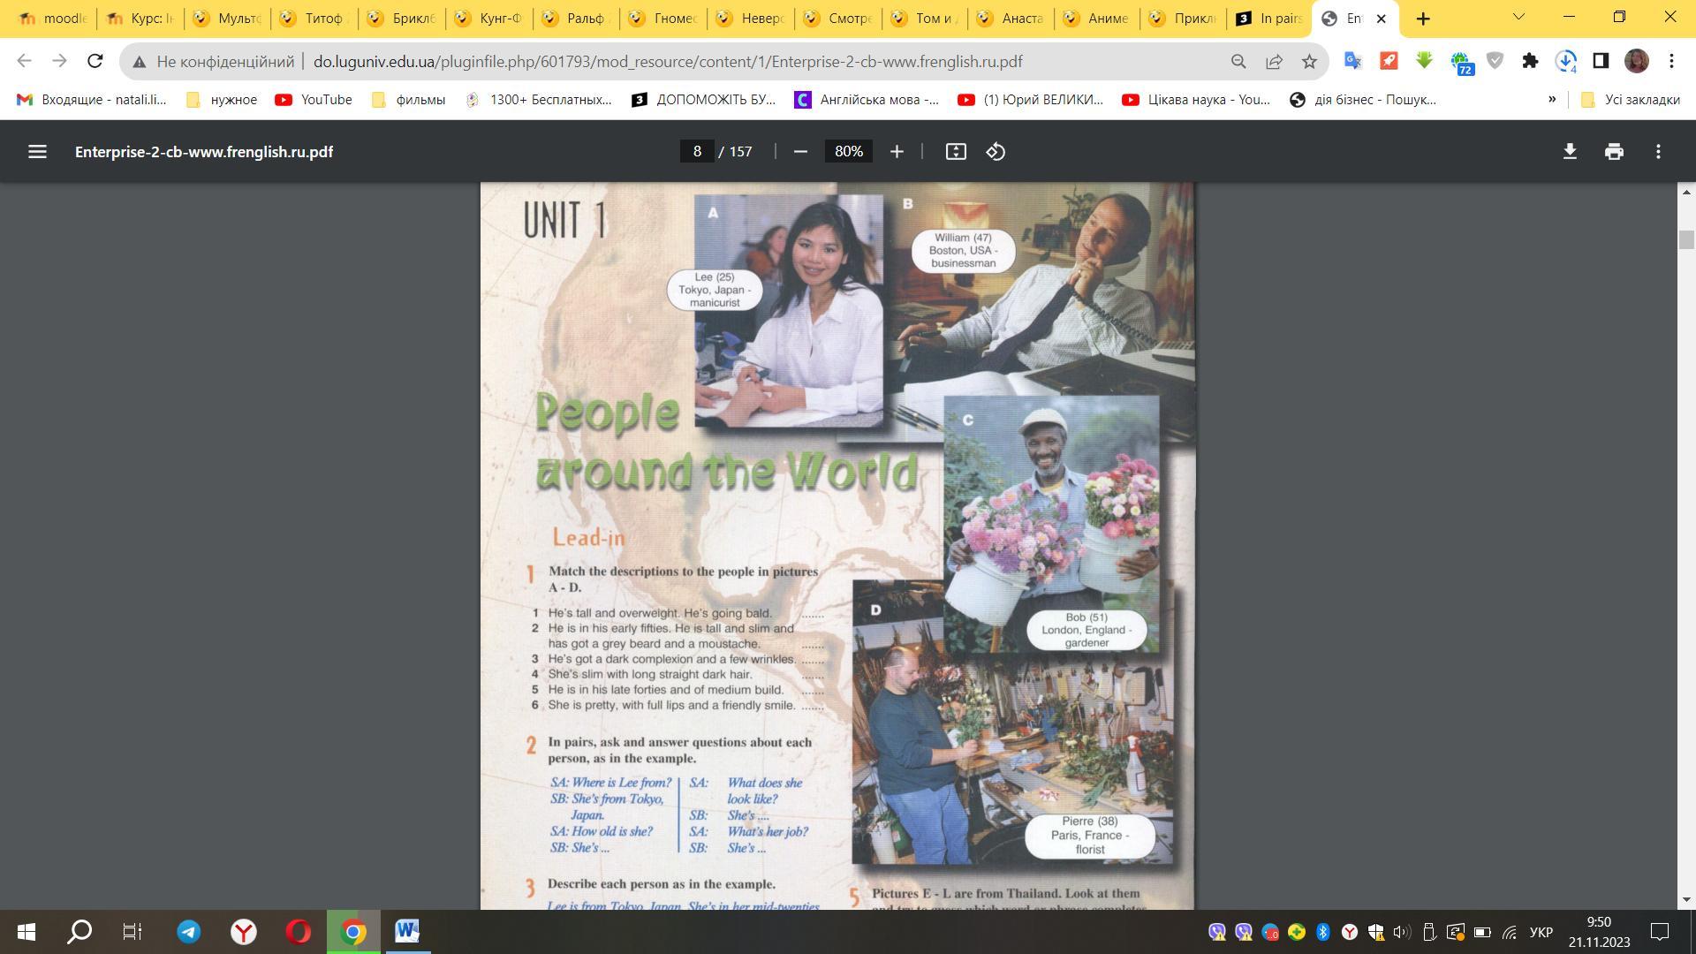Go forward in browser history

[59, 61]
